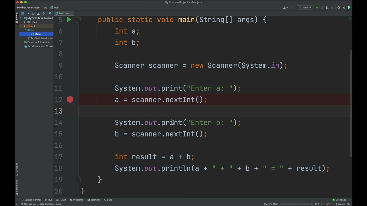Viewport: 367px width, 206px height.
Task: Open Main run configuration dropdown
Action: click(305, 8)
